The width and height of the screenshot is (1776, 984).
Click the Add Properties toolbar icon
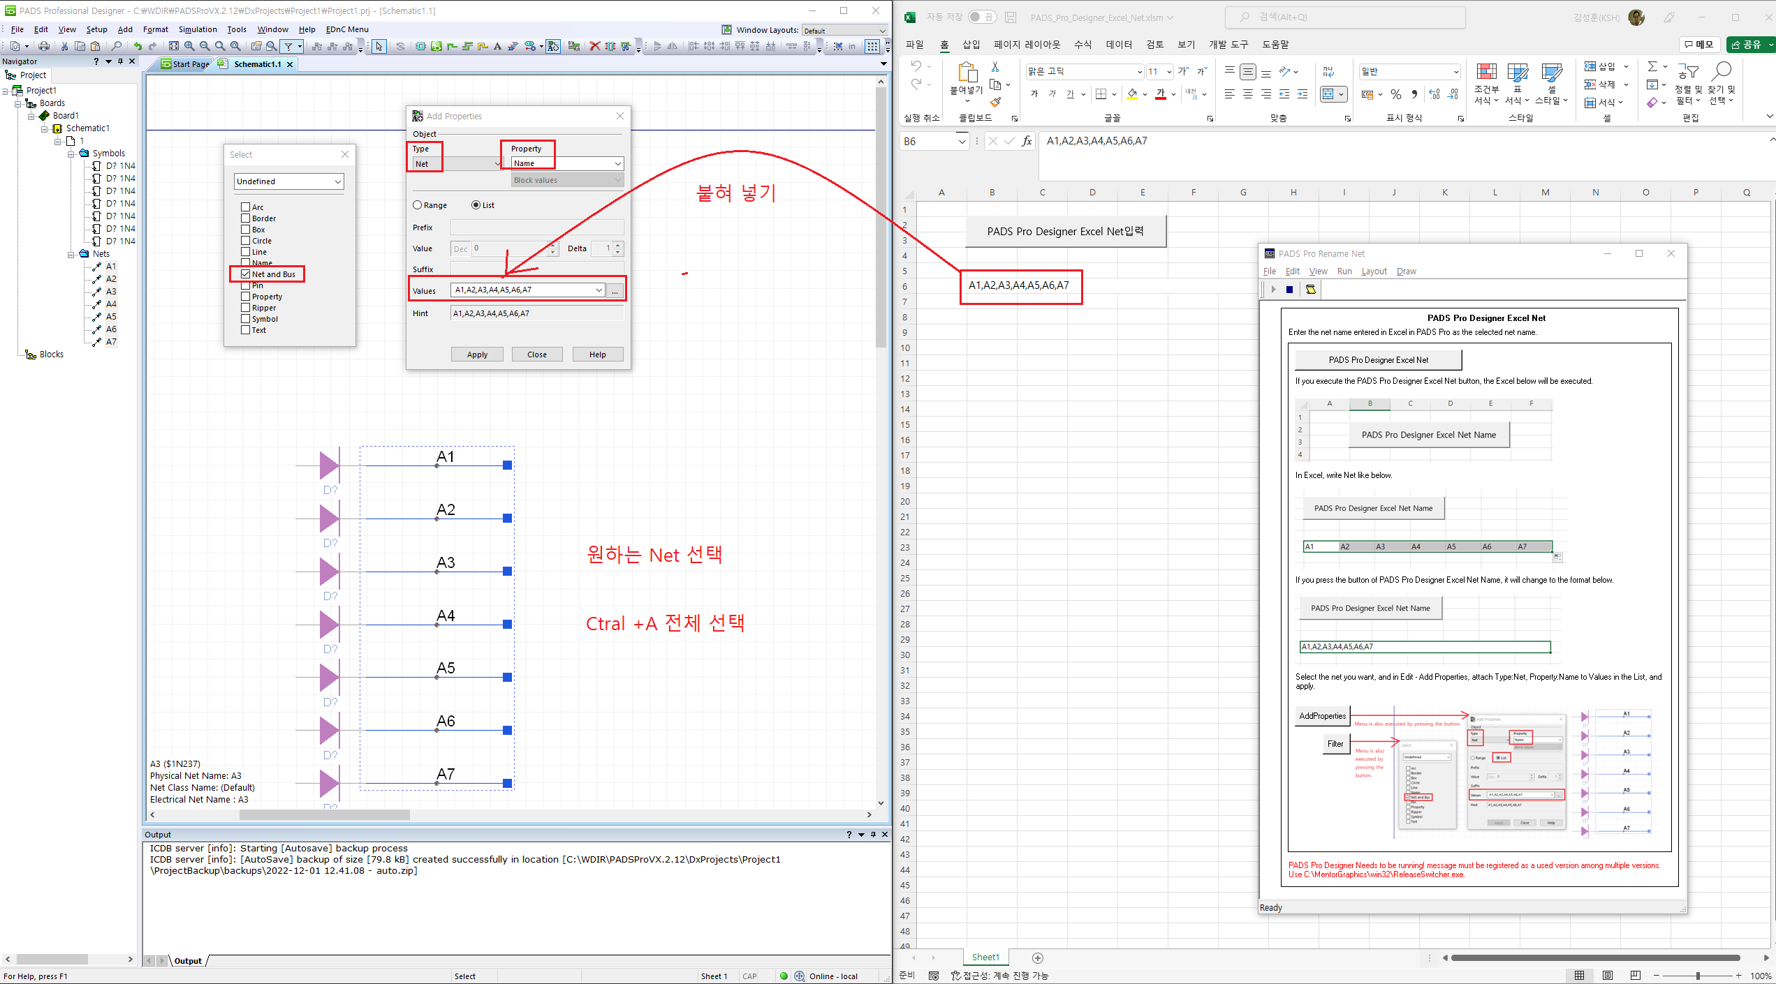(553, 46)
